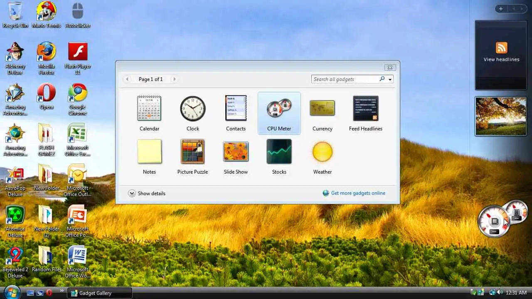Click the small memory meter dial gadget
Screen dimensions: 532x299
(x=517, y=212)
